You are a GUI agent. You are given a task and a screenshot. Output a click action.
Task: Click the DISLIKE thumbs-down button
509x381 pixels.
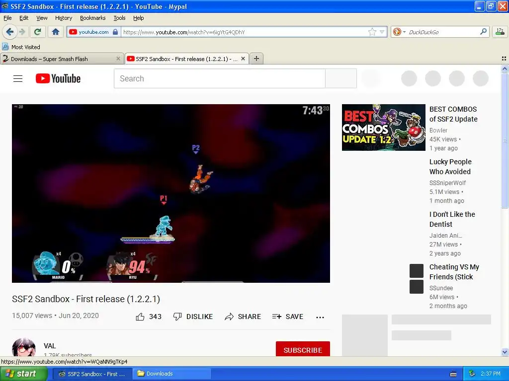[x=193, y=317]
